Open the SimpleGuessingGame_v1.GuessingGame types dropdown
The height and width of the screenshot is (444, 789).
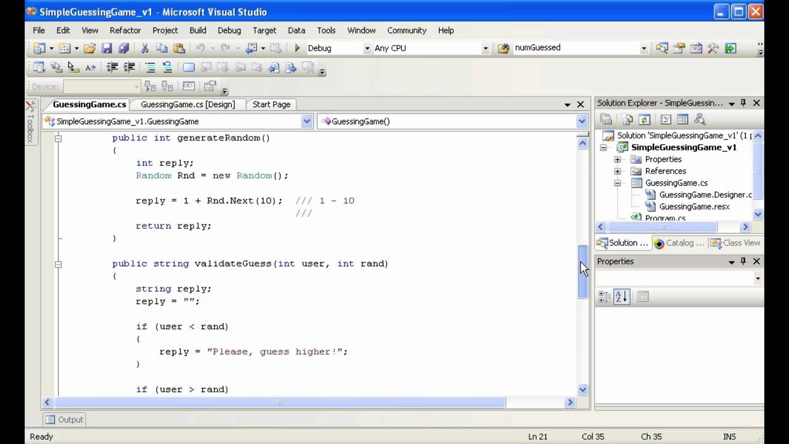307,121
